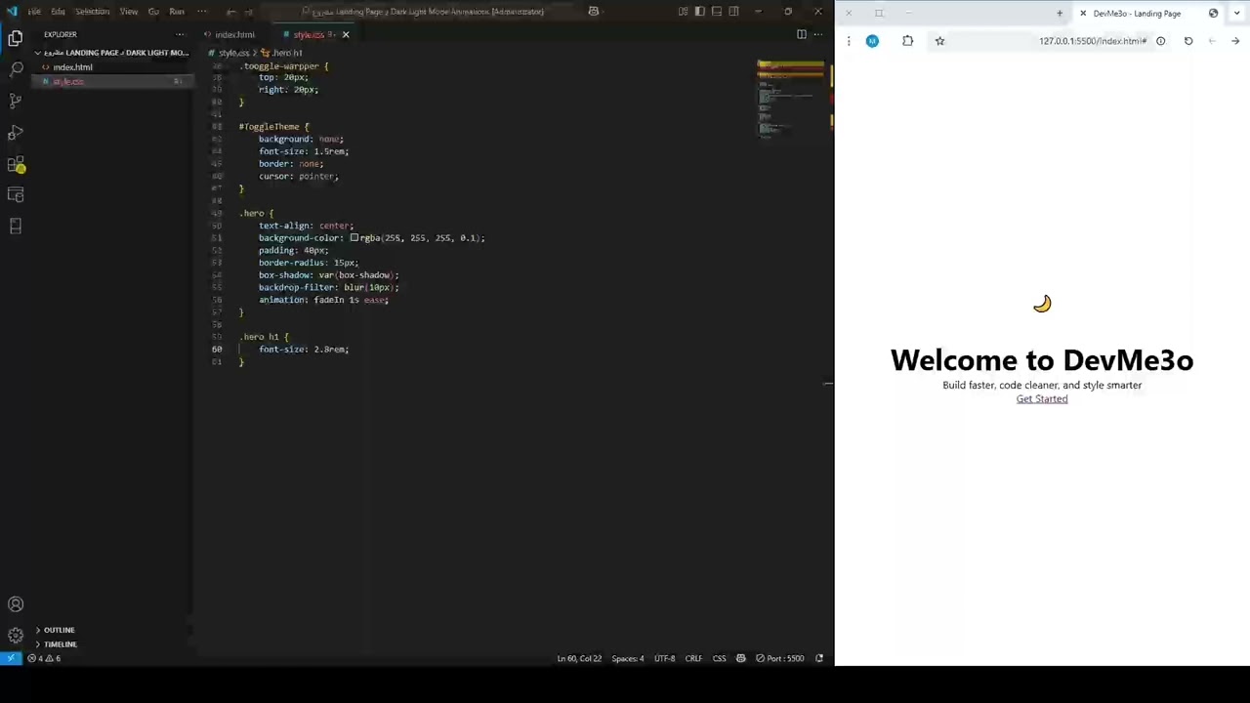This screenshot has width=1250, height=703.
Task: Open the Run menu
Action: click(177, 12)
